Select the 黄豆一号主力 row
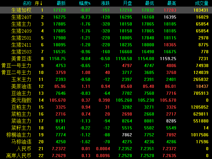 16,65
